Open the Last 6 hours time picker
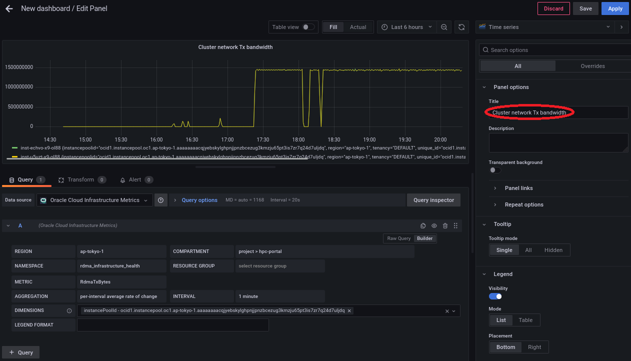This screenshot has width=631, height=361. (x=406, y=27)
